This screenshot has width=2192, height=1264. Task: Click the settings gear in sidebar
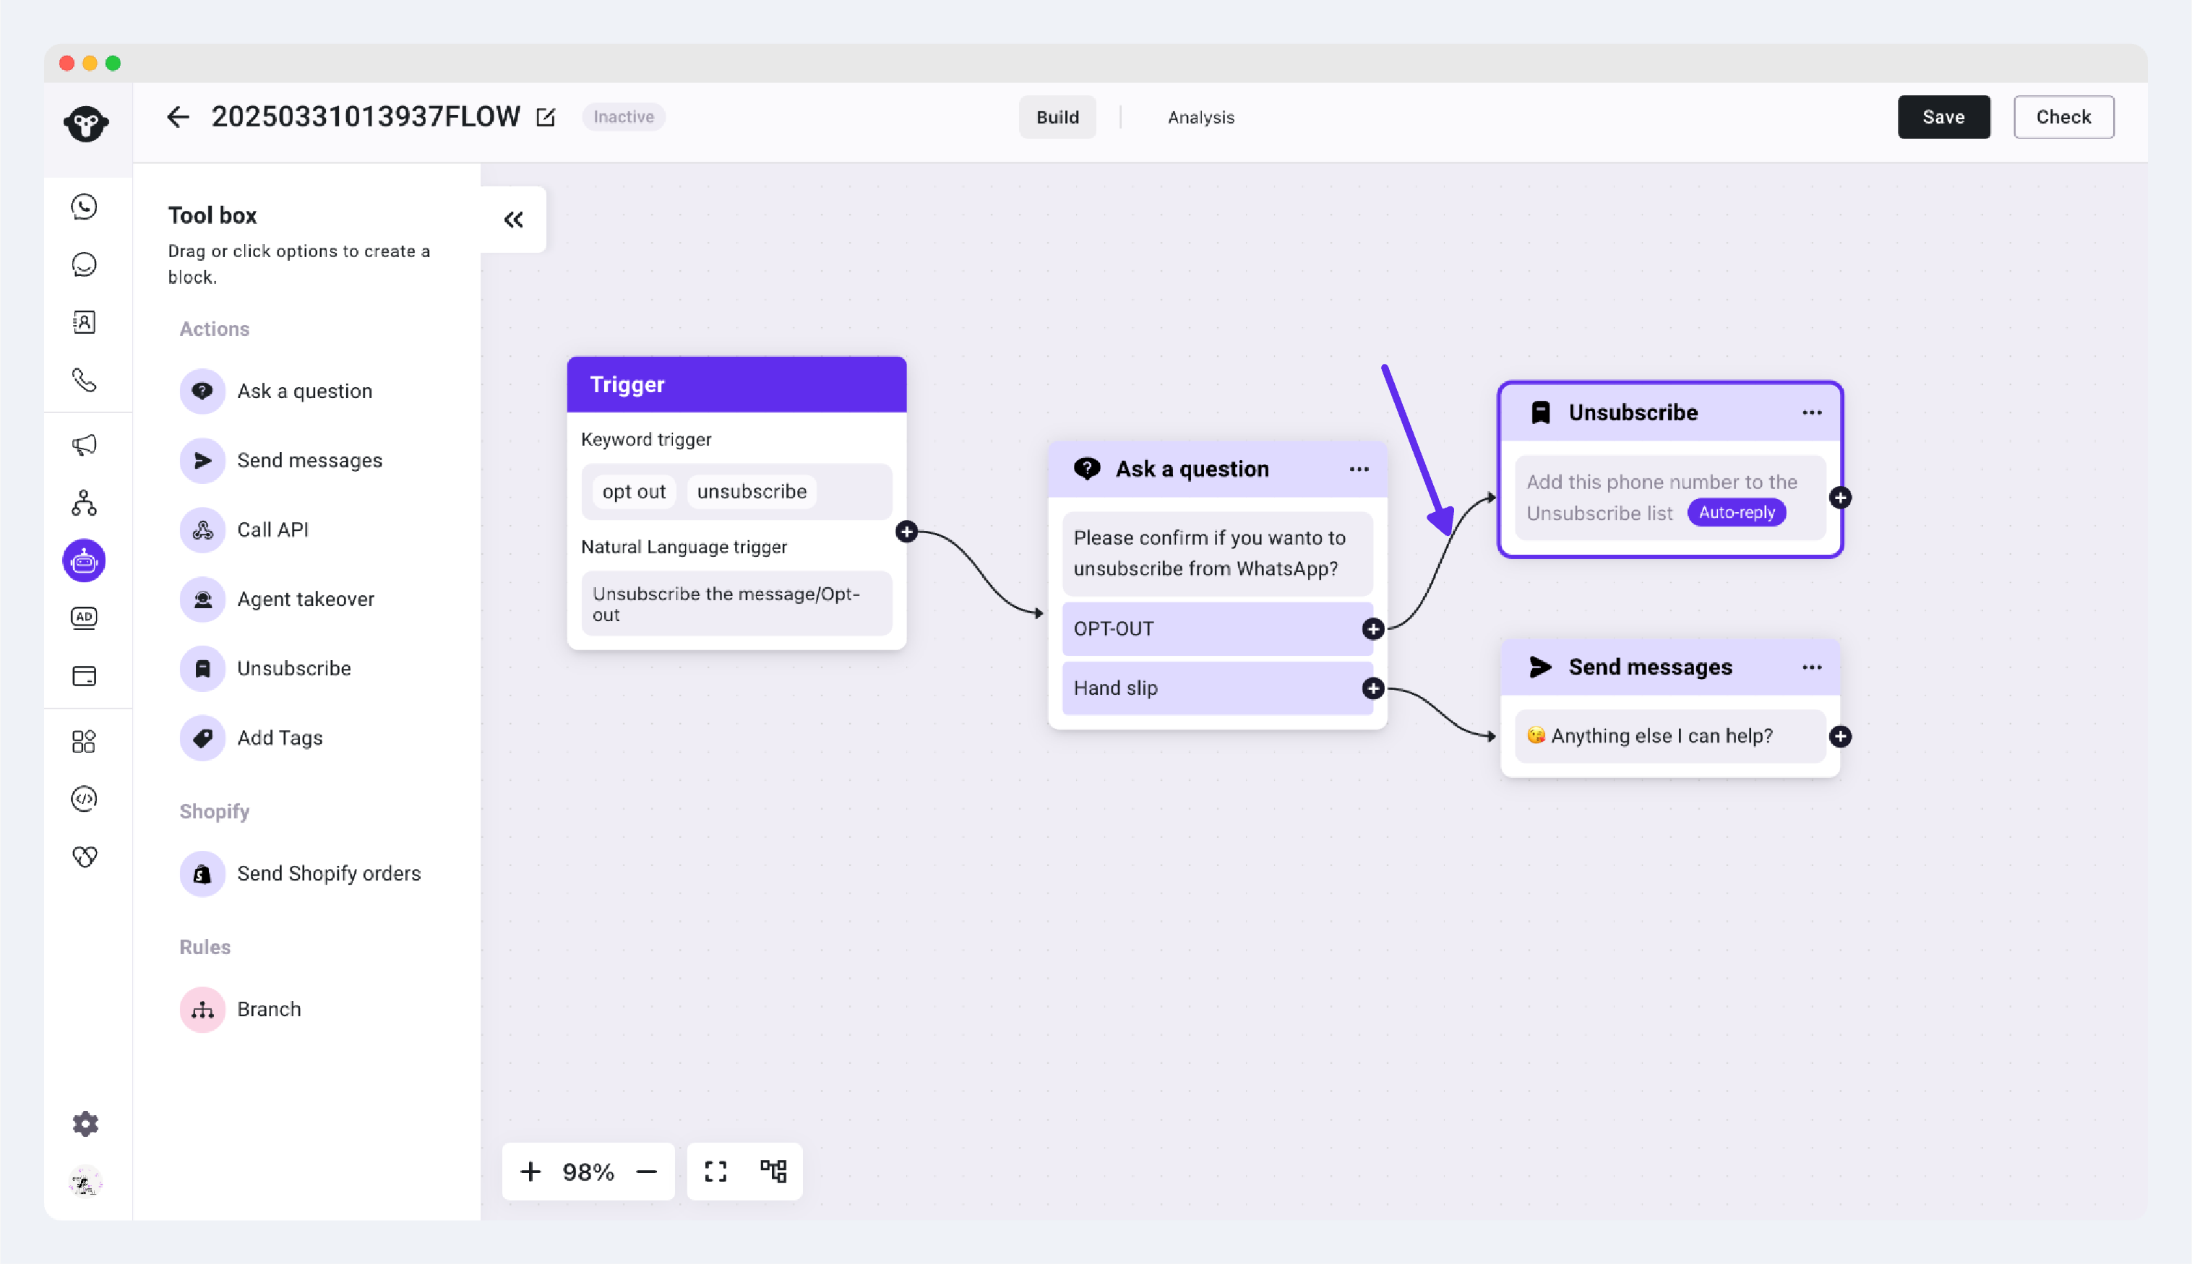[x=85, y=1123]
